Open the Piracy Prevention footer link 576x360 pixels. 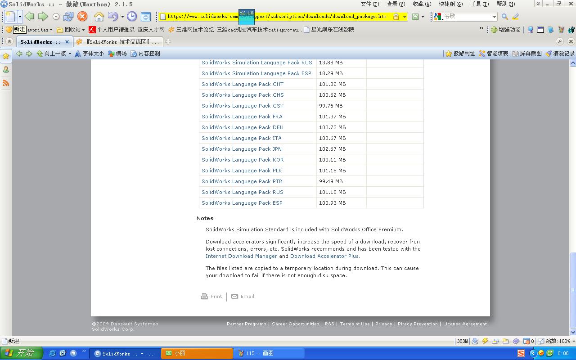pos(418,324)
